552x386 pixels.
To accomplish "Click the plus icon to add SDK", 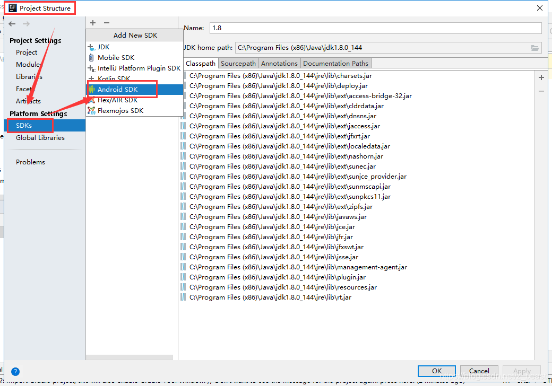I will 93,23.
